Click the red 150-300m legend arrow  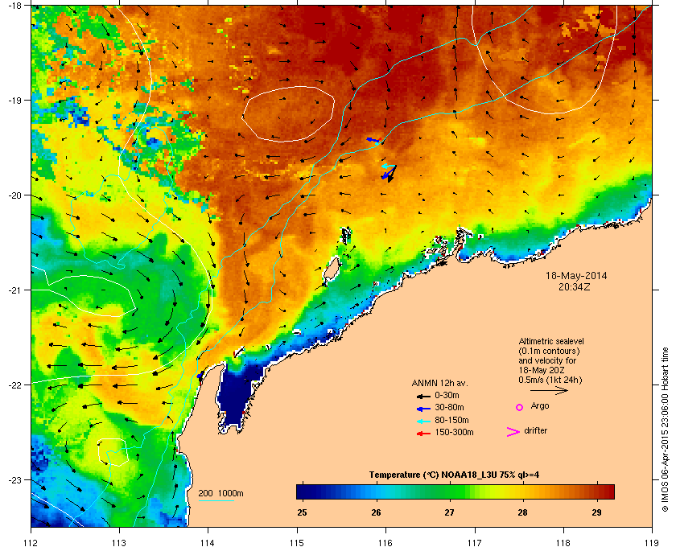pyautogui.click(x=423, y=434)
